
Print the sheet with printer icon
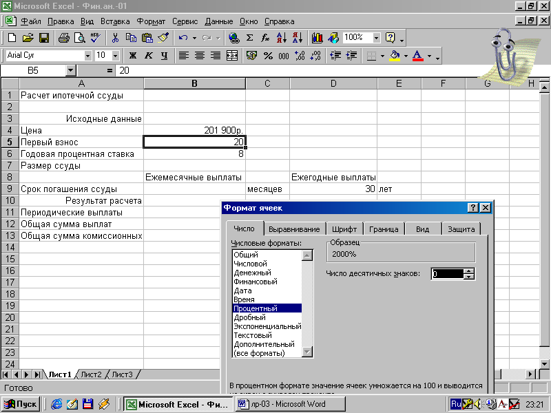[x=63, y=38]
